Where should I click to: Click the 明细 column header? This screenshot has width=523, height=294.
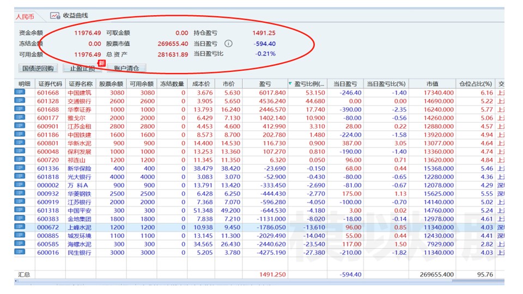[25, 84]
